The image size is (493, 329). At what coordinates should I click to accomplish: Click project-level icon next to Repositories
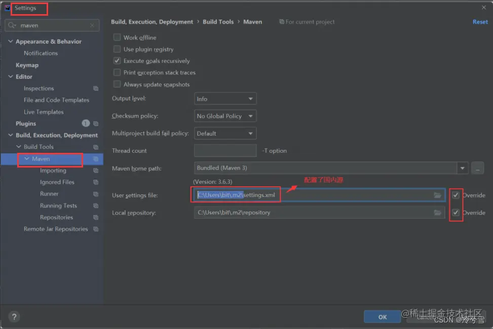pyautogui.click(x=96, y=218)
